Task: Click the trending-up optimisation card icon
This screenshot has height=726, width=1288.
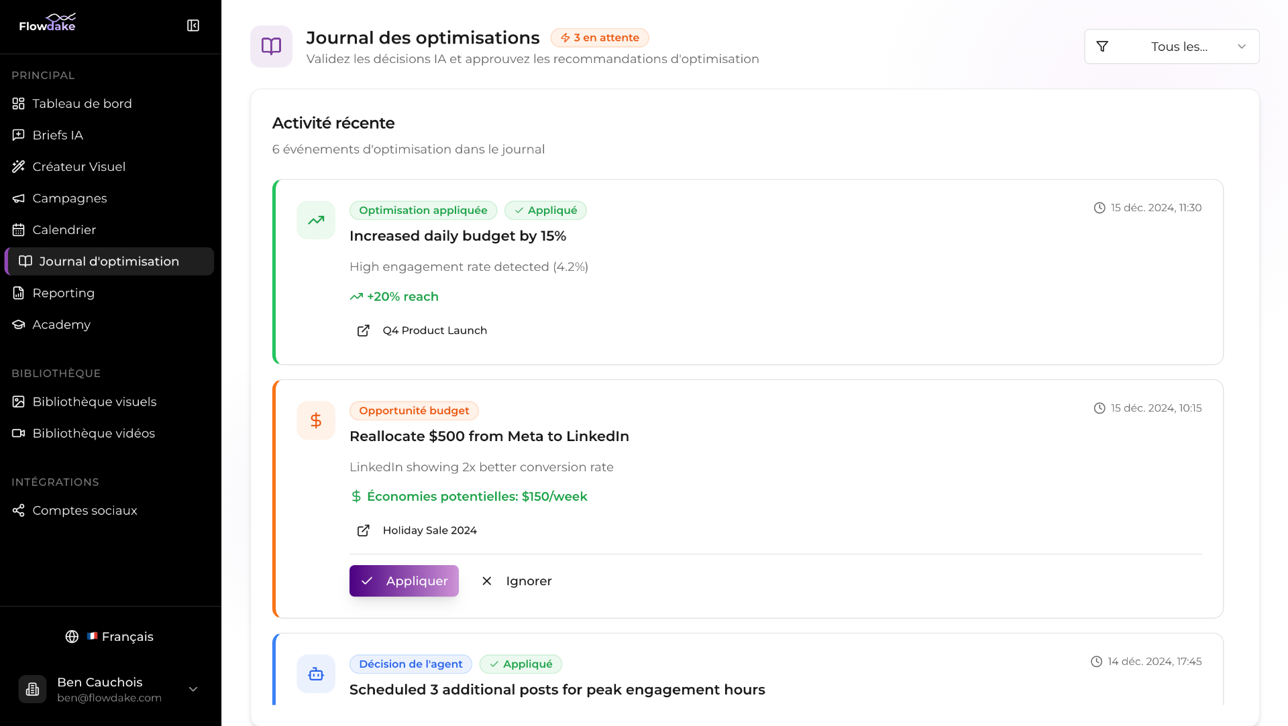Action: [316, 220]
